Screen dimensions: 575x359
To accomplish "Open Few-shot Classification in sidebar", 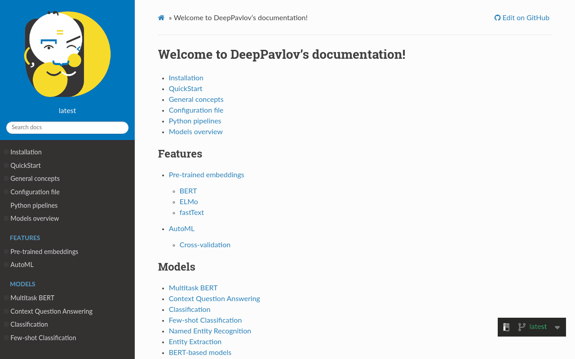I will (43, 338).
